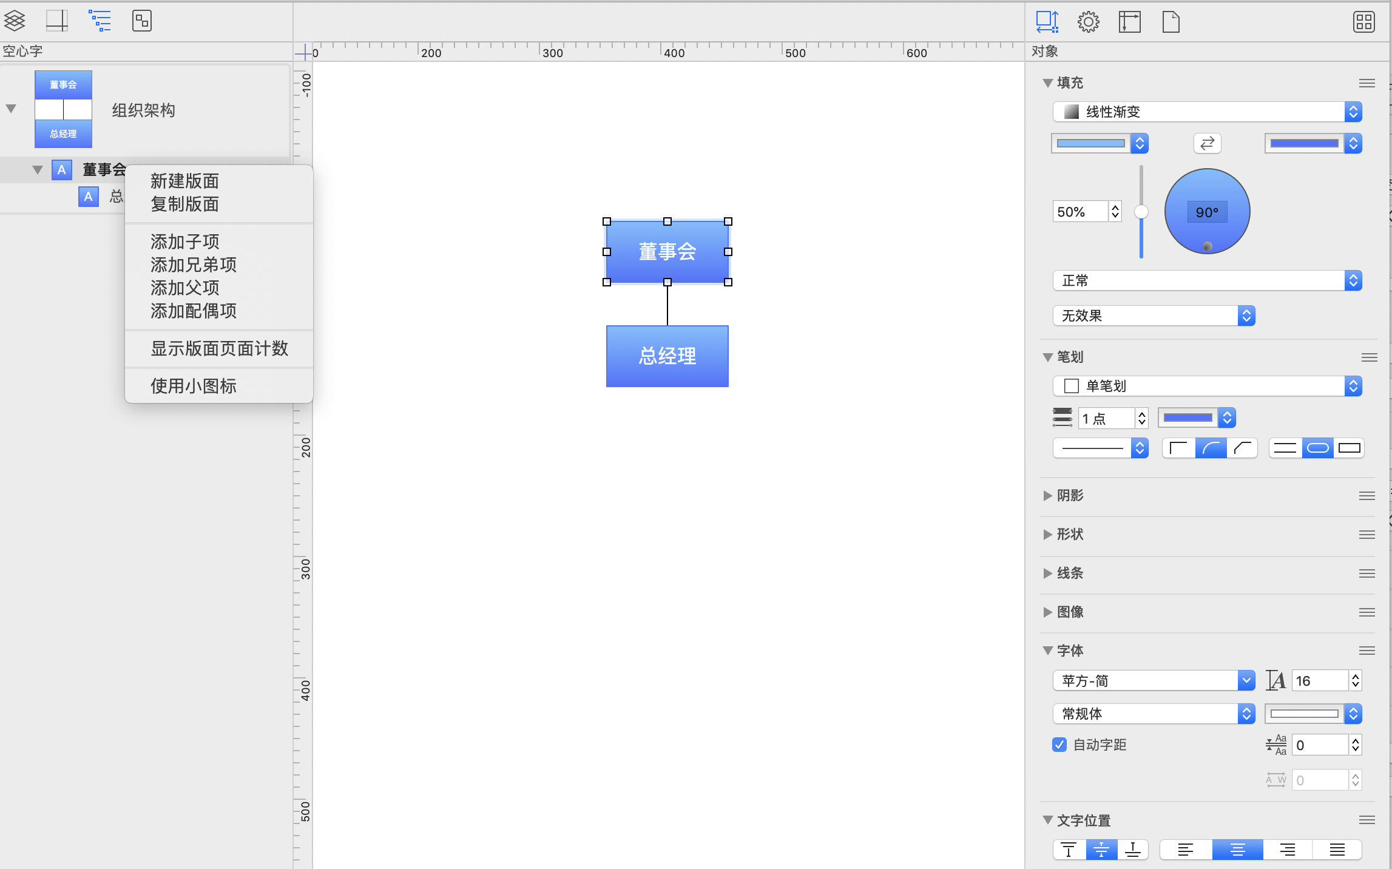Toggle the 单笔划 stroke checkbox
Screen dimensions: 1392x869
point(1072,386)
